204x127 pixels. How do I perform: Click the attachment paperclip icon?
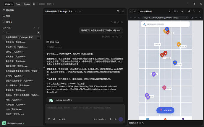[54, 119]
